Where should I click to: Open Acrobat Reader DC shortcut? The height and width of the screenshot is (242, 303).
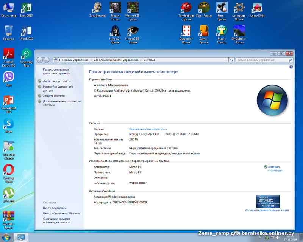(x=9, y=57)
